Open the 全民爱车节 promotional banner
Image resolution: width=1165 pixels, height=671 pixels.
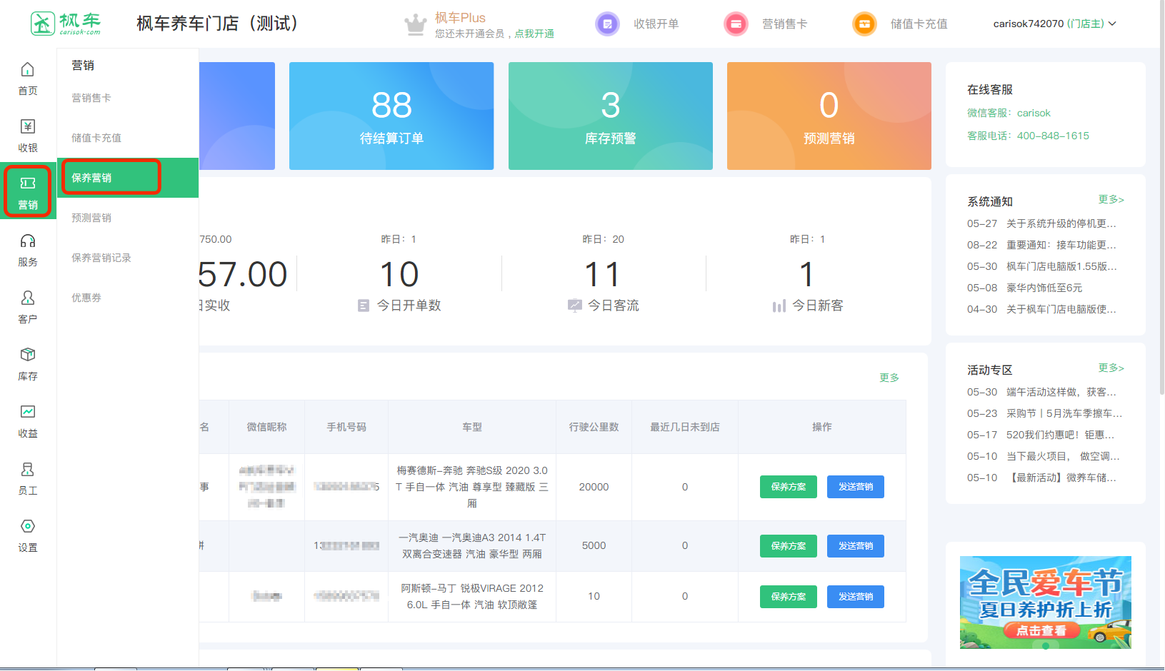point(1045,602)
